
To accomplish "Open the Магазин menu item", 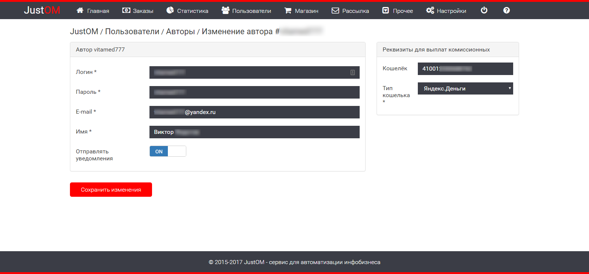I will [x=301, y=11].
